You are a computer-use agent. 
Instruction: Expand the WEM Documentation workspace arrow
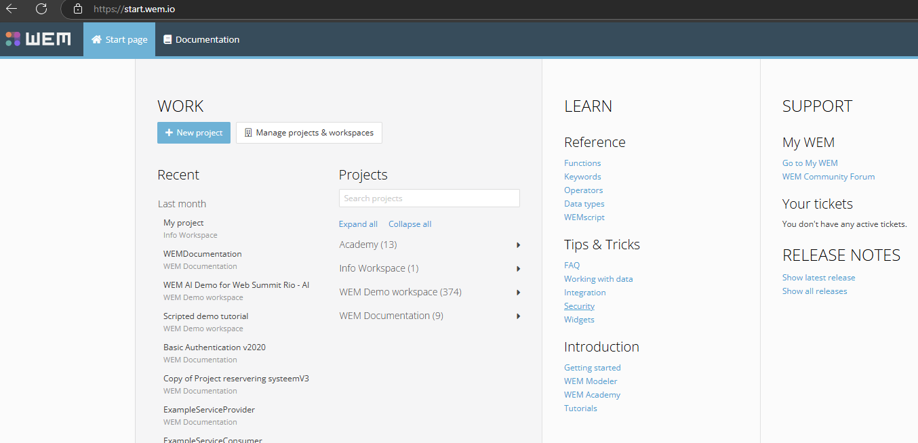point(518,316)
